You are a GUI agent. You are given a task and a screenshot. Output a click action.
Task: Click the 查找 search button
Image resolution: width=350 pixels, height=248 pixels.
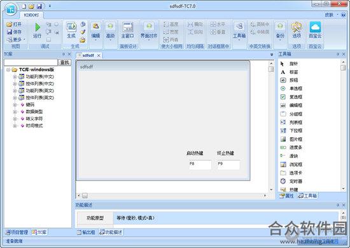[64, 62]
